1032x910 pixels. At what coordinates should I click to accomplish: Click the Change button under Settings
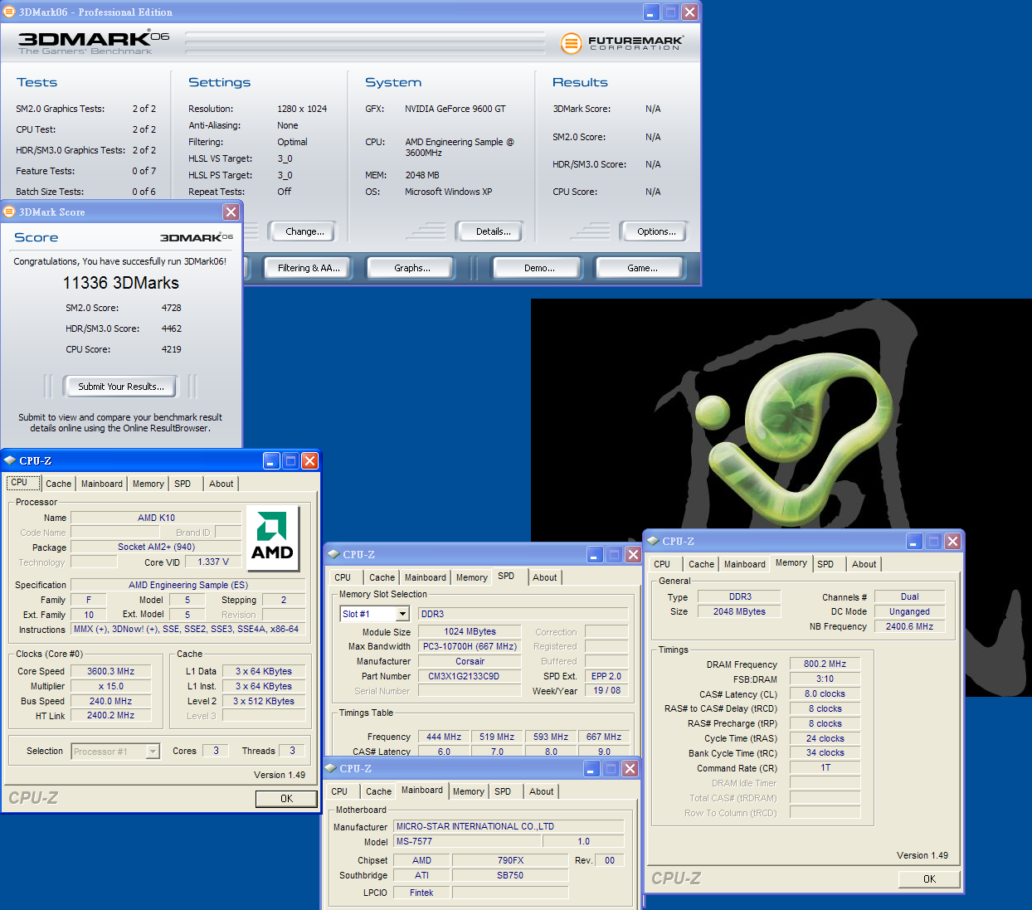coord(304,231)
